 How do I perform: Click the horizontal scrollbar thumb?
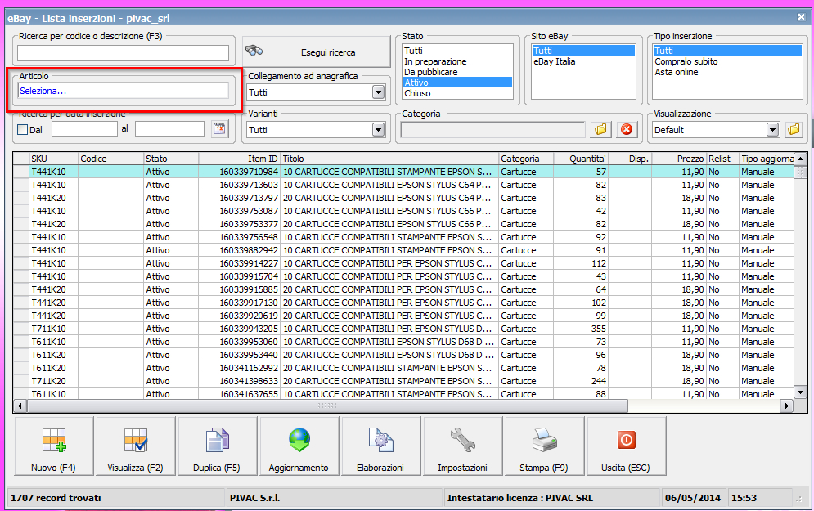click(327, 406)
